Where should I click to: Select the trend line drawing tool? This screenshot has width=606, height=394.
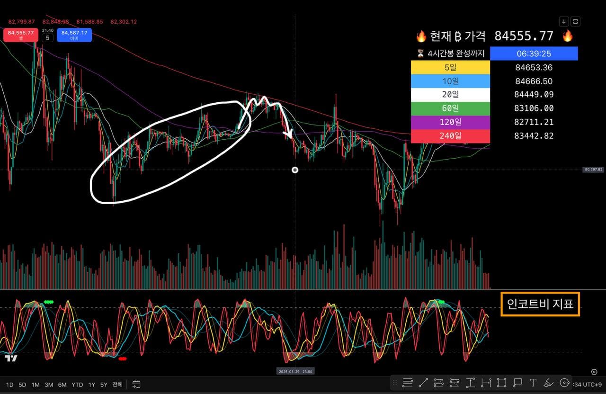tap(423, 383)
